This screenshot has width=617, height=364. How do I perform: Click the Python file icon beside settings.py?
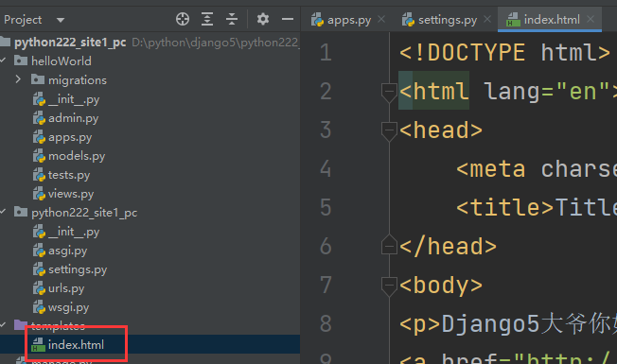click(x=39, y=269)
